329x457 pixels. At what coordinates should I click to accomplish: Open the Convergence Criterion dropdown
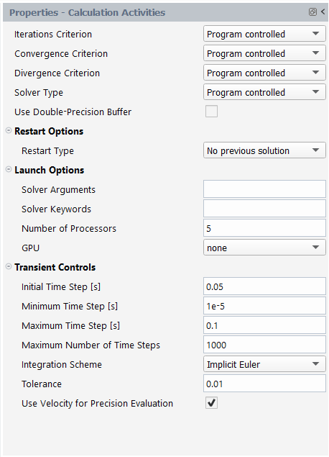click(264, 53)
